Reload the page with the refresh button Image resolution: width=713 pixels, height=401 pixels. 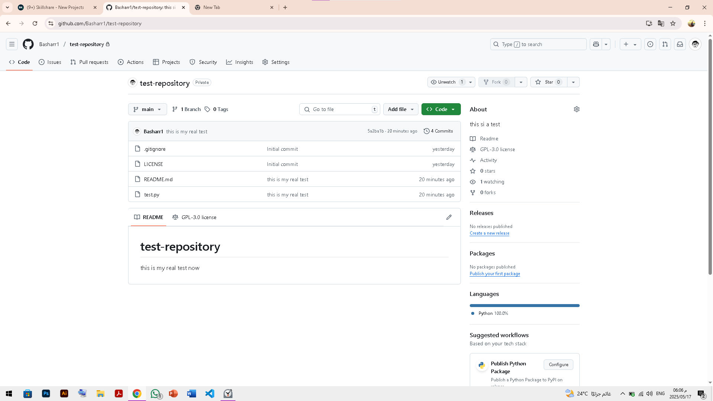35,23
